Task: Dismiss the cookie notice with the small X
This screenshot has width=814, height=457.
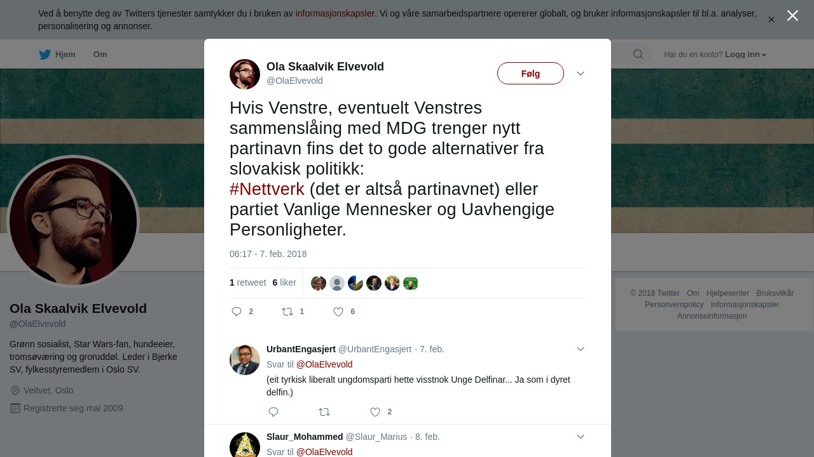Action: click(x=771, y=20)
